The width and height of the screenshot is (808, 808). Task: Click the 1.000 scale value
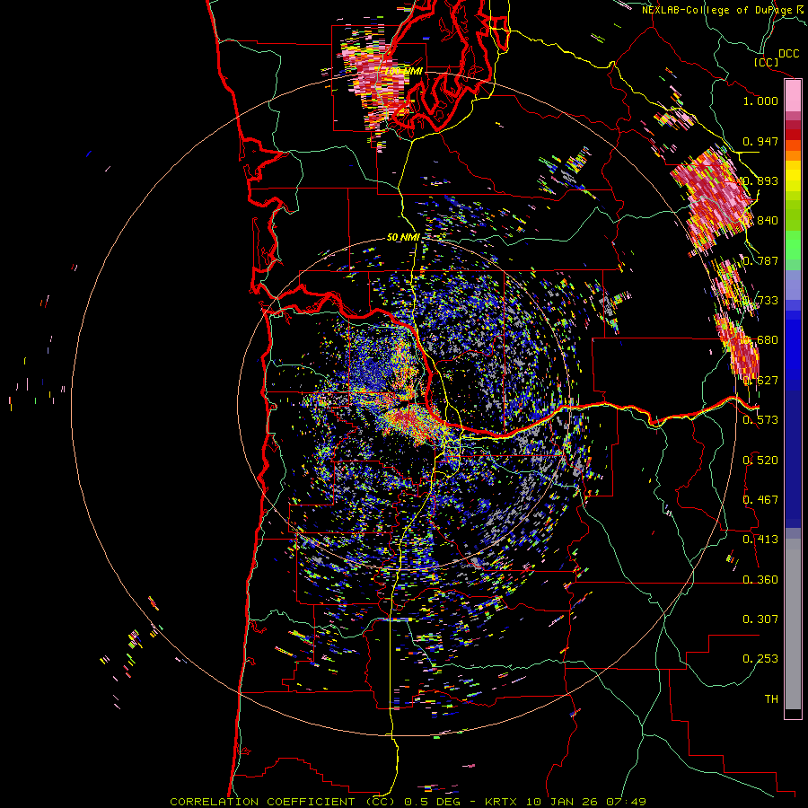pyautogui.click(x=760, y=101)
